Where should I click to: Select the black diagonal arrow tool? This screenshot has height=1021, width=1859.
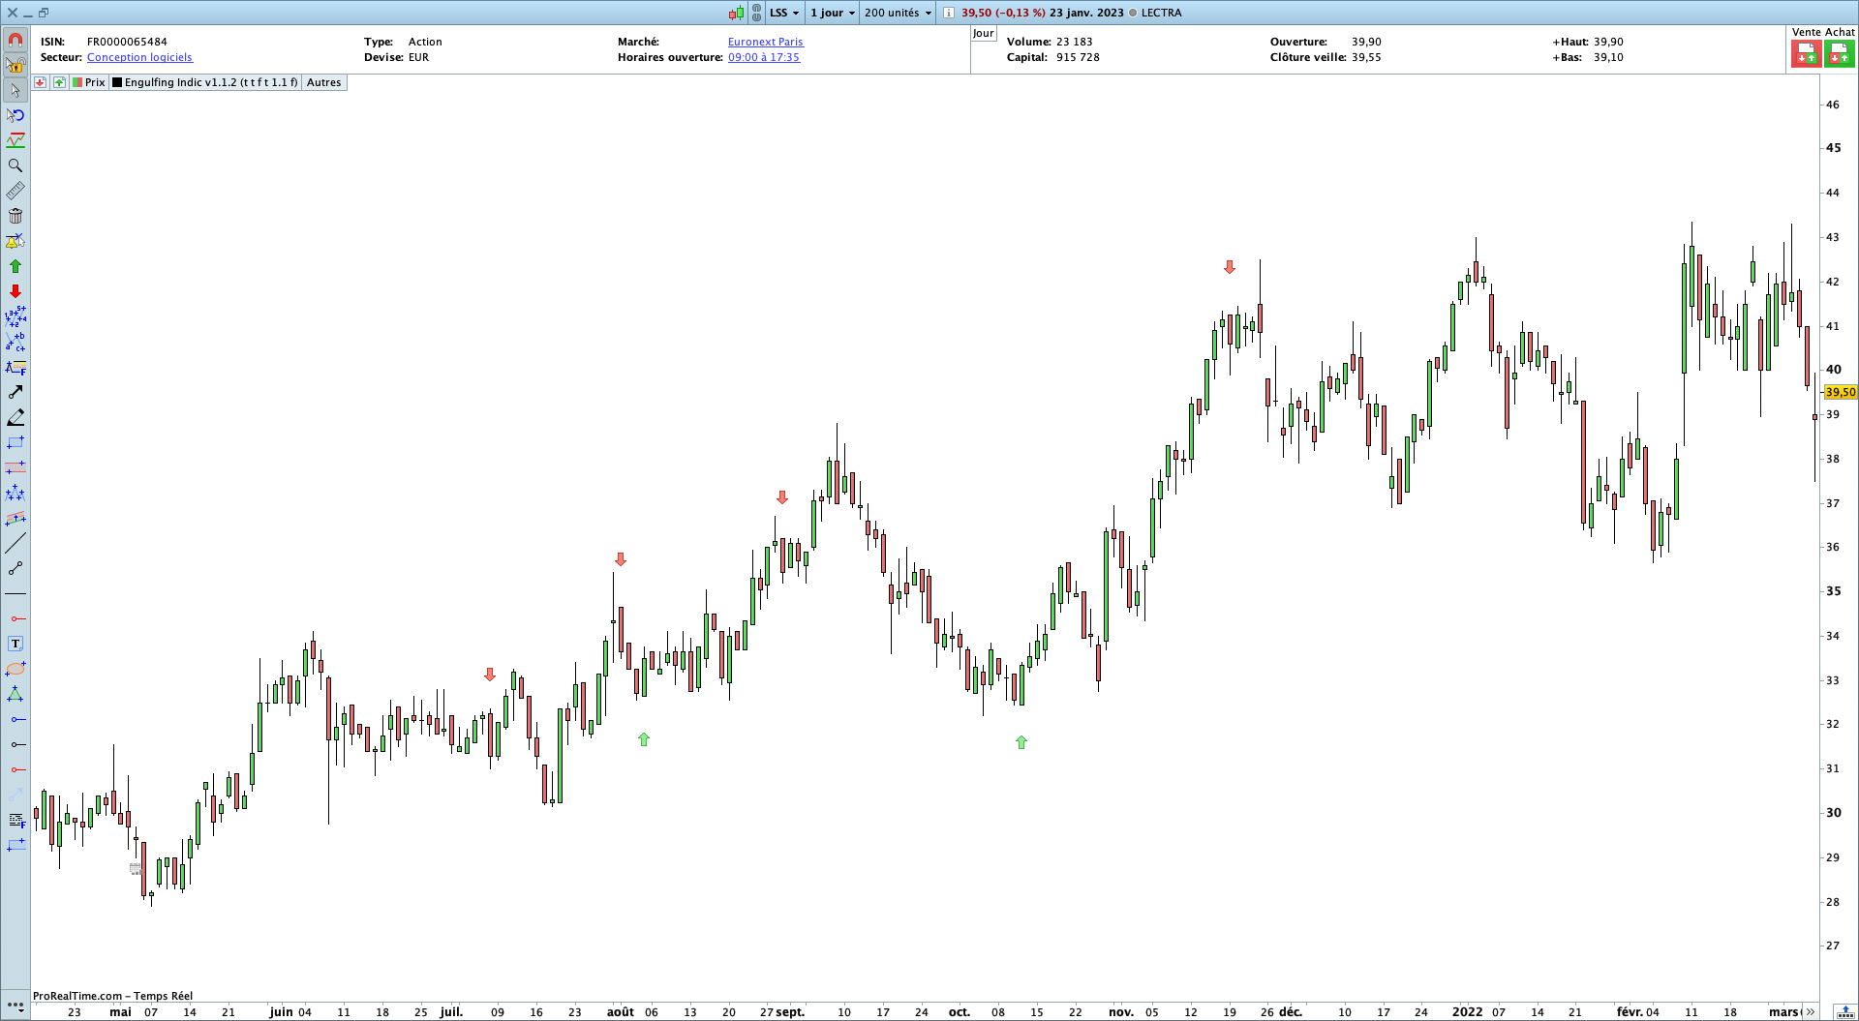coord(15,392)
